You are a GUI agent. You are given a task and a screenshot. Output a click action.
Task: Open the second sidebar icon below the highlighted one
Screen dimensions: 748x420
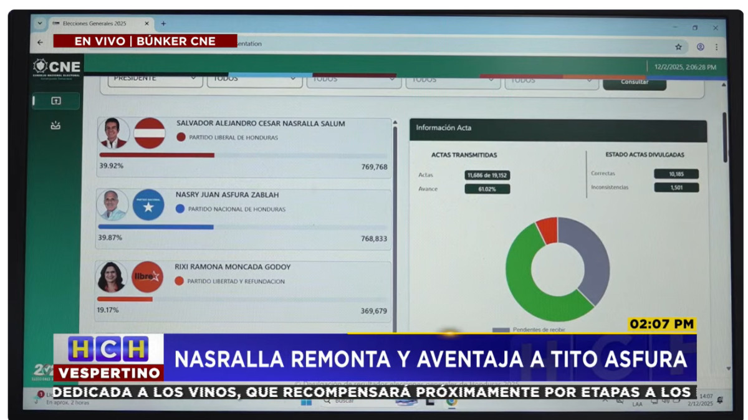[56, 126]
